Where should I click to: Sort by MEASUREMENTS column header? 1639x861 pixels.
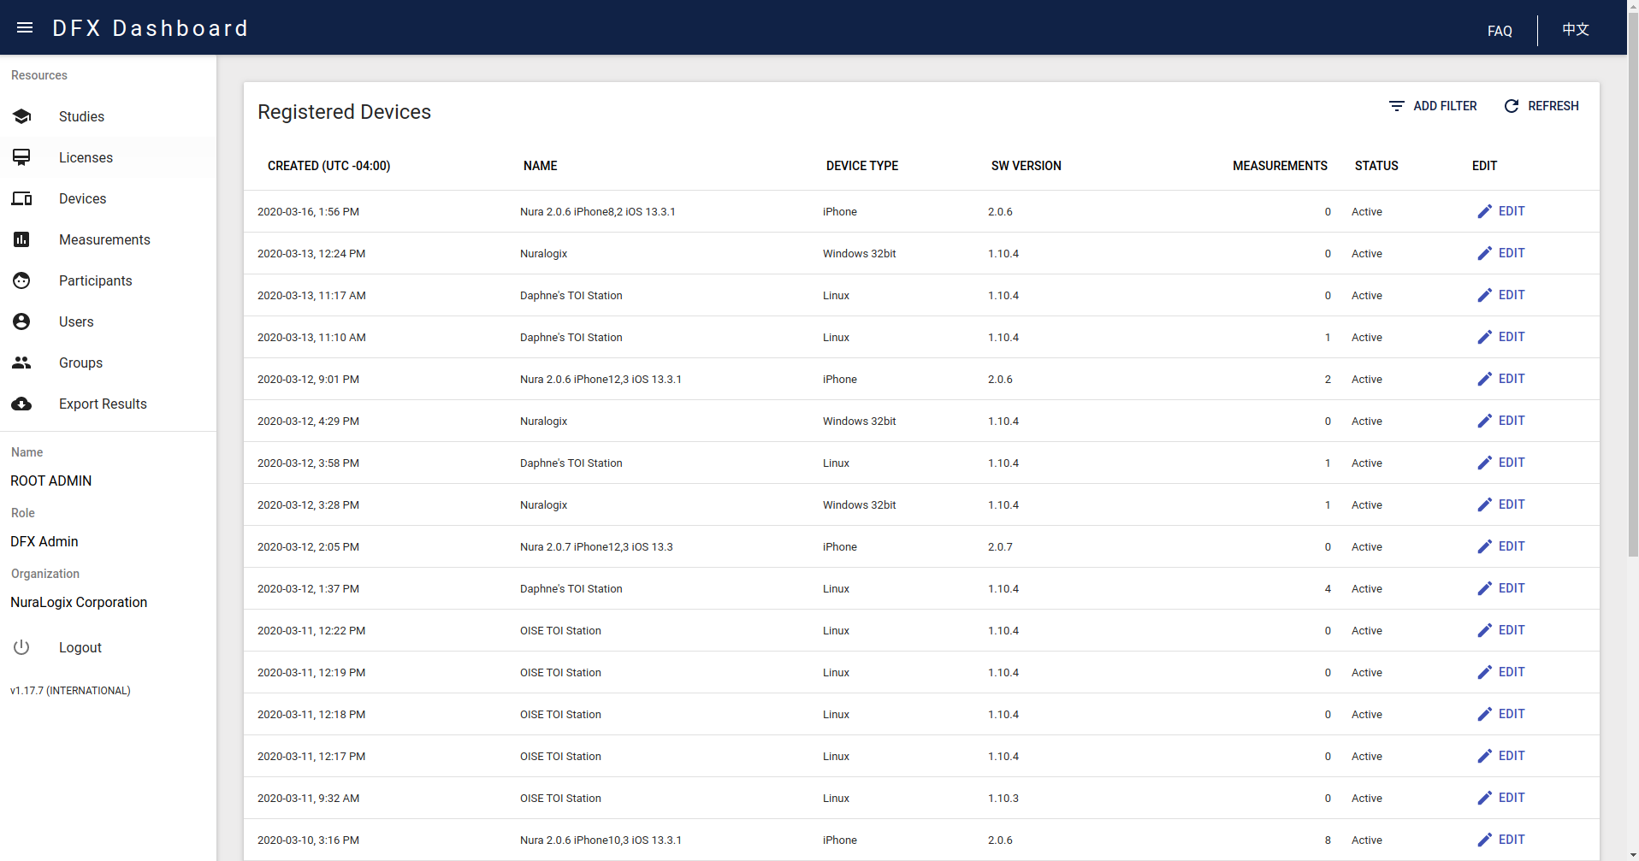click(x=1280, y=166)
